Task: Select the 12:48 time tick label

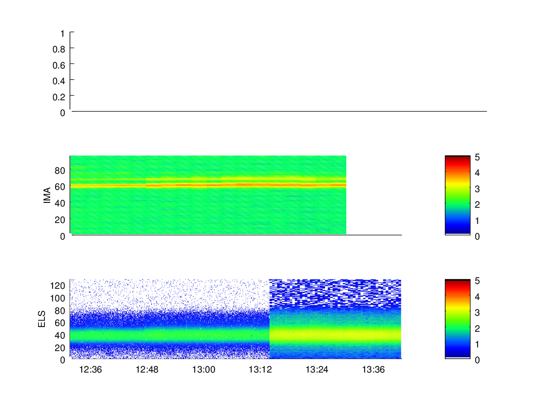Action: (147, 370)
